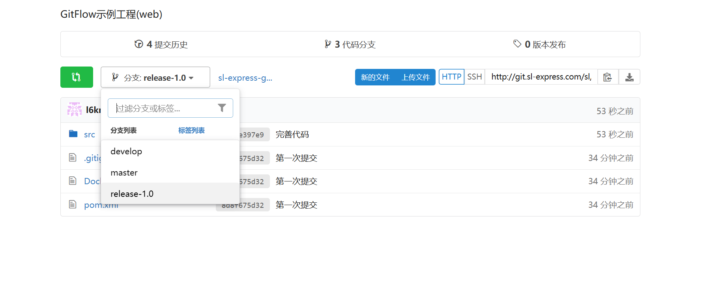The height and width of the screenshot is (296, 711).
Task: Click the .gitignore file icon
Action: [x=73, y=157]
